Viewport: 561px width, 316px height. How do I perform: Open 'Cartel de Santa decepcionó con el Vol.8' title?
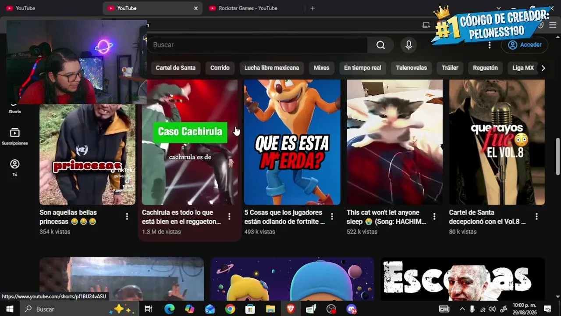click(487, 217)
